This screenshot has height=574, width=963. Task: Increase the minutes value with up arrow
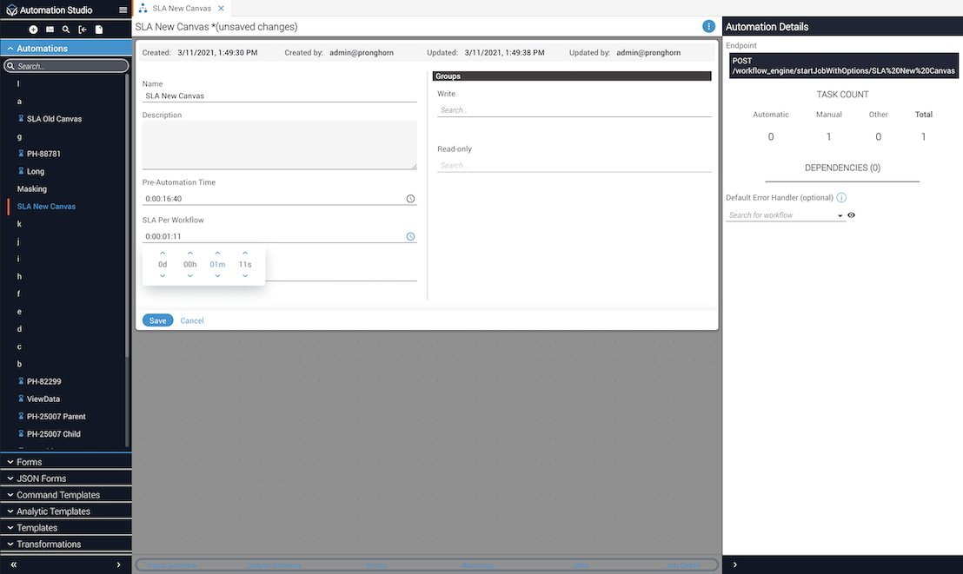pos(217,254)
